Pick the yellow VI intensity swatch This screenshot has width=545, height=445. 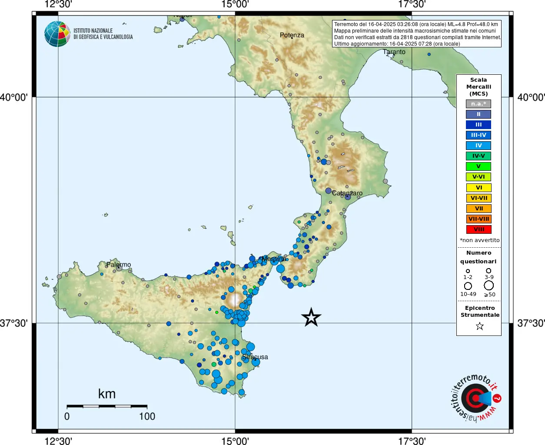pyautogui.click(x=479, y=188)
